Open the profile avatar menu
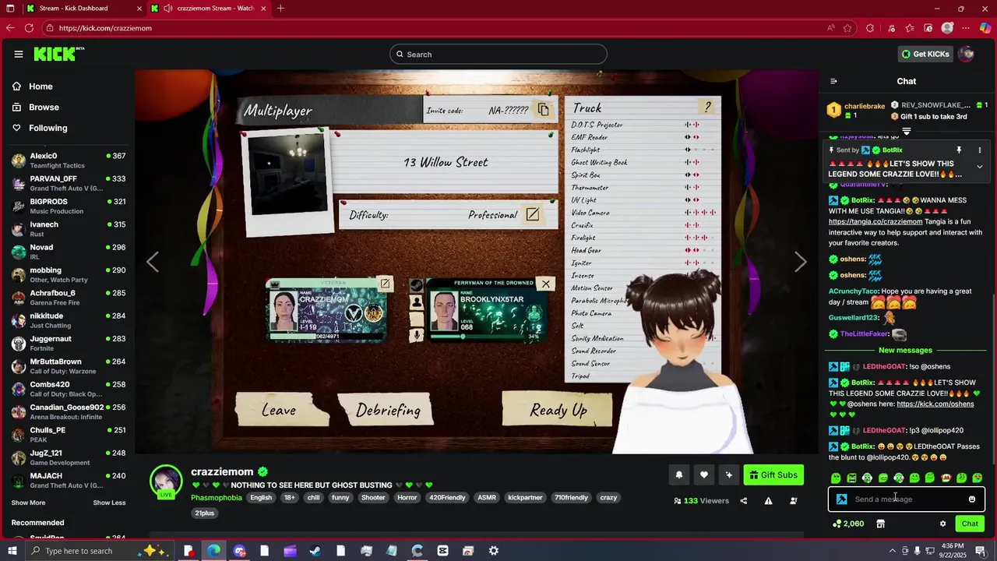The height and width of the screenshot is (561, 997). pos(966,54)
